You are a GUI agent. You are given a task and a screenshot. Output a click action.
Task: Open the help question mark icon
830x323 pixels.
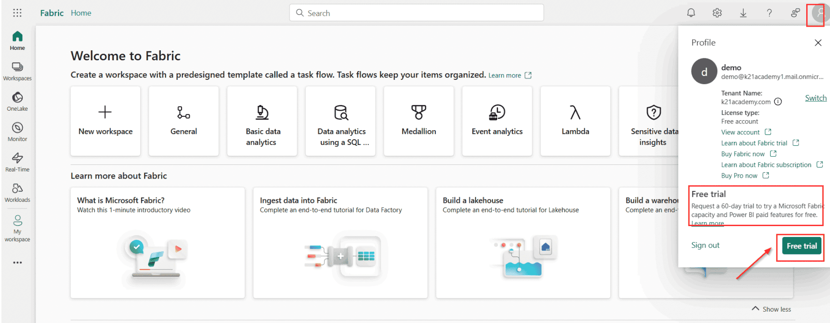[x=769, y=13]
